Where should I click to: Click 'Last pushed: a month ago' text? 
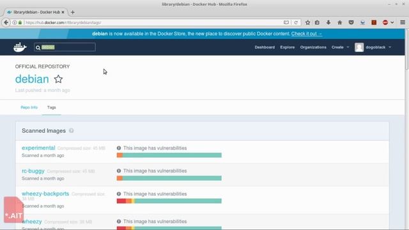click(43, 90)
